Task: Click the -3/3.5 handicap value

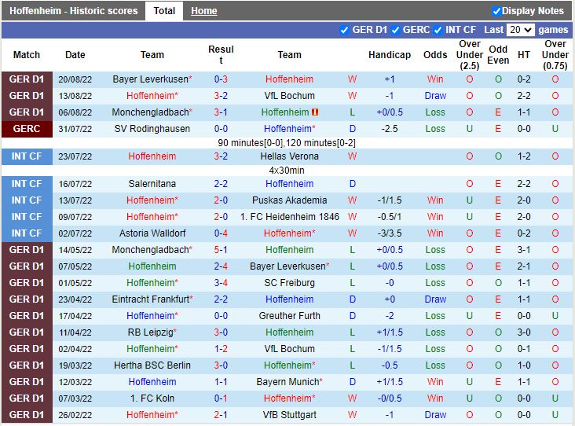Action: tap(390, 233)
